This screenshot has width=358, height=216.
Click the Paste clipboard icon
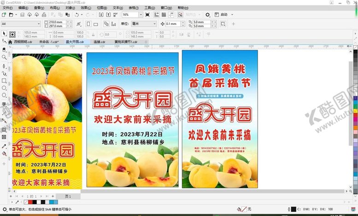tap(68, 15)
